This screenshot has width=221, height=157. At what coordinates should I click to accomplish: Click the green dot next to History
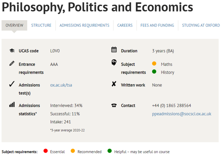pyautogui.click(x=154, y=72)
